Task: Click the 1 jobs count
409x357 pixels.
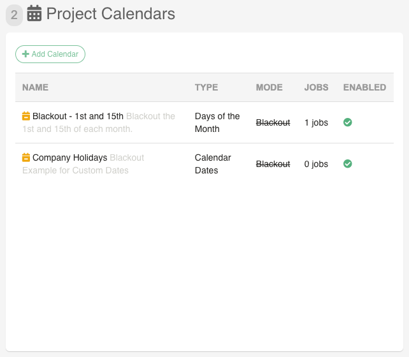Action: click(316, 122)
